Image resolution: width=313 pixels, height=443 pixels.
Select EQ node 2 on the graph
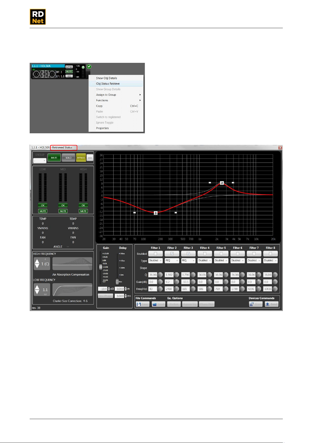(x=222, y=183)
